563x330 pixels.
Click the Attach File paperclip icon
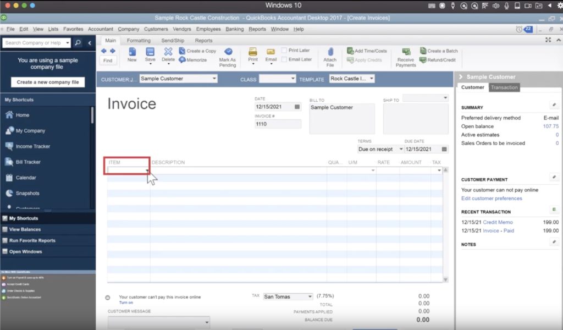330,52
